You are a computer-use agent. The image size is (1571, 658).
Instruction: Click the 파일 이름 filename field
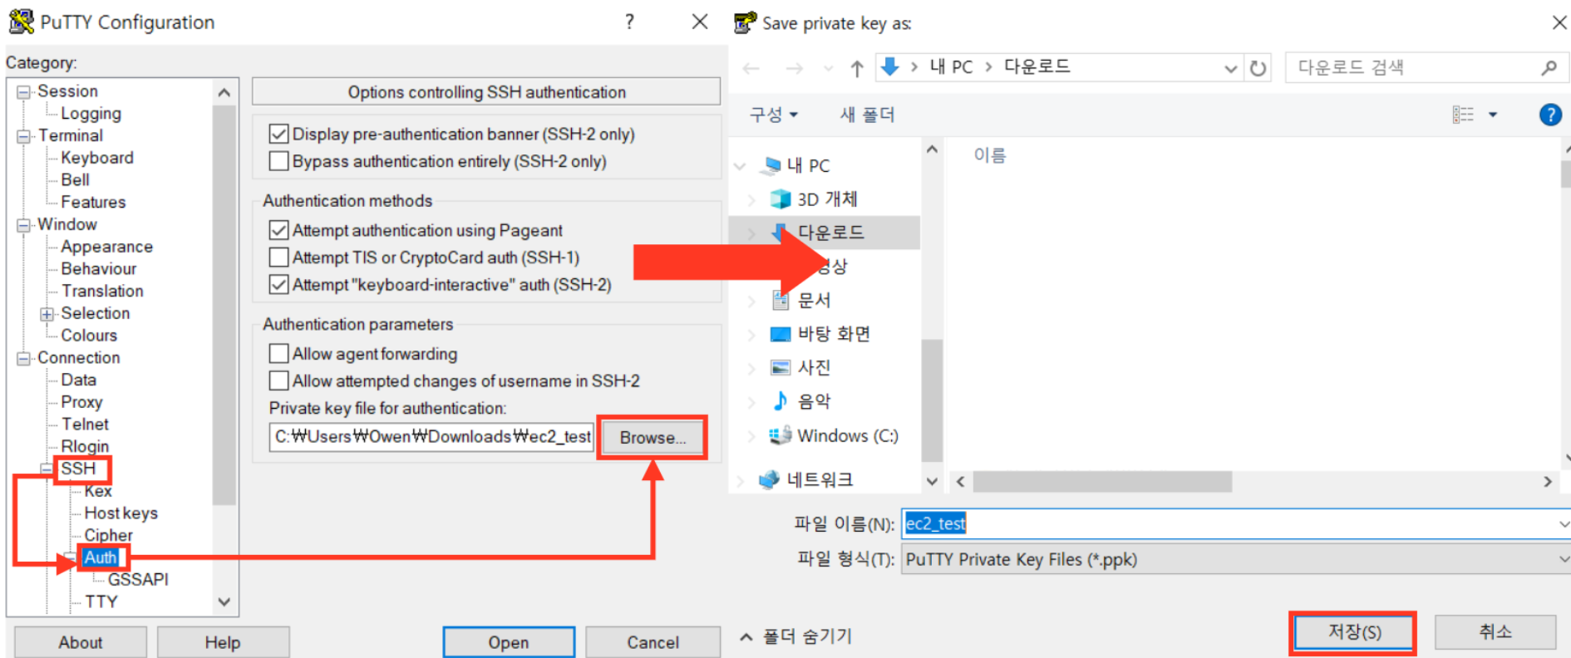[x=1235, y=523]
